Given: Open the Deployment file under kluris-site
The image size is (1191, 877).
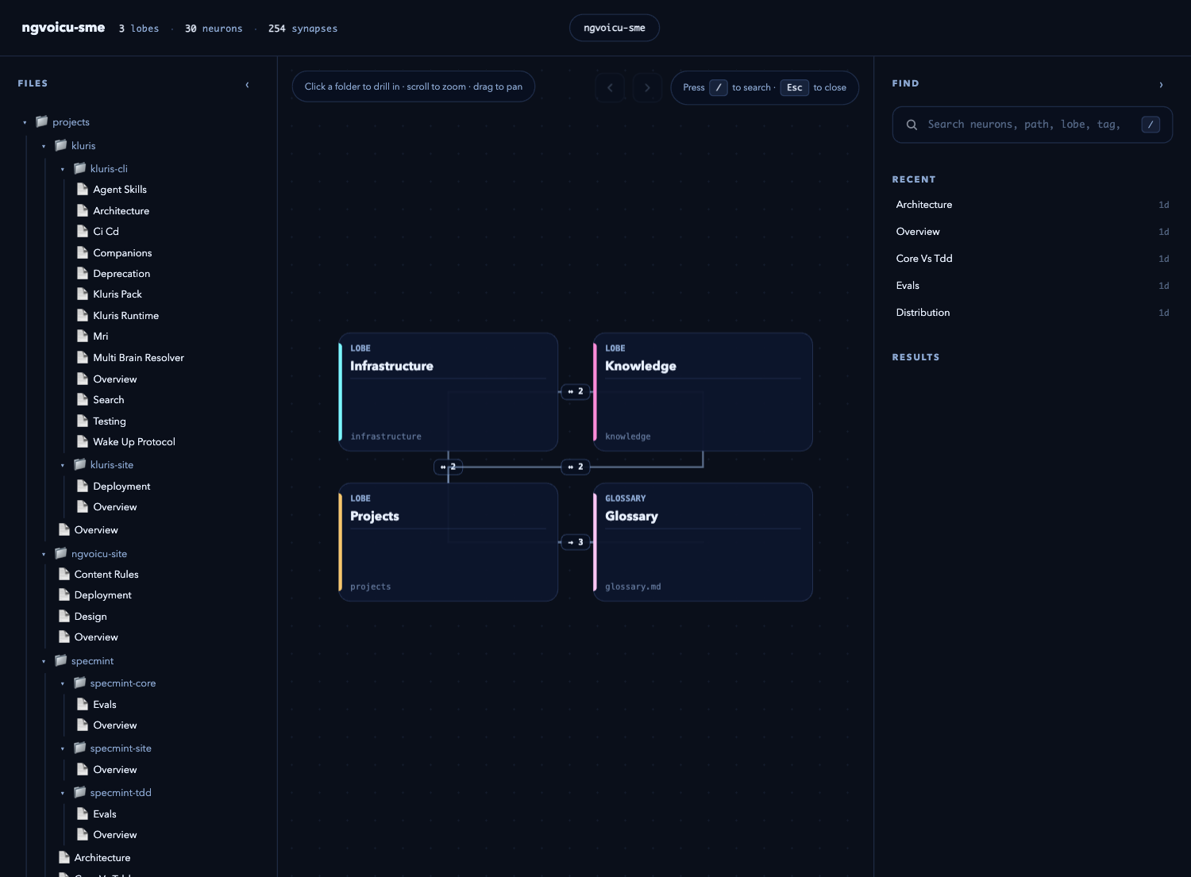Looking at the screenshot, I should pos(121,486).
